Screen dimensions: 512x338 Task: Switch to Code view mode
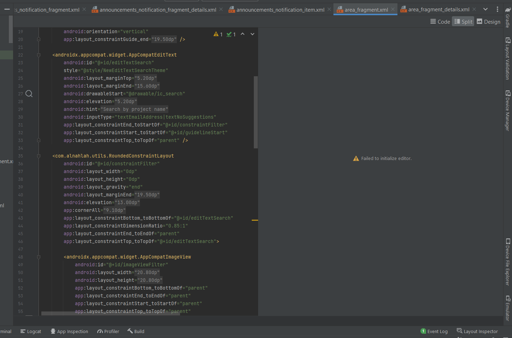[x=440, y=22]
